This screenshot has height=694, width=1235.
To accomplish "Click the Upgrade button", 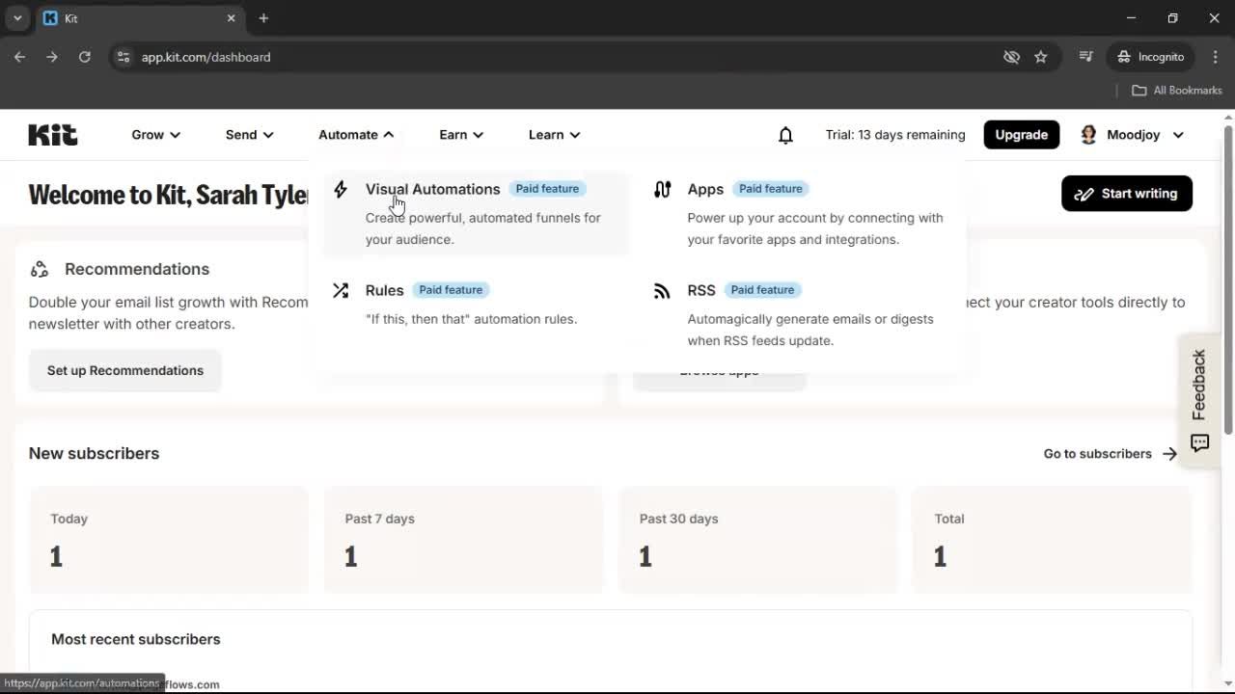I will point(1021,135).
